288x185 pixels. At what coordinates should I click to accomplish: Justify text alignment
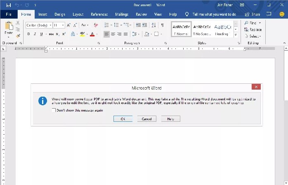[x=125, y=34]
